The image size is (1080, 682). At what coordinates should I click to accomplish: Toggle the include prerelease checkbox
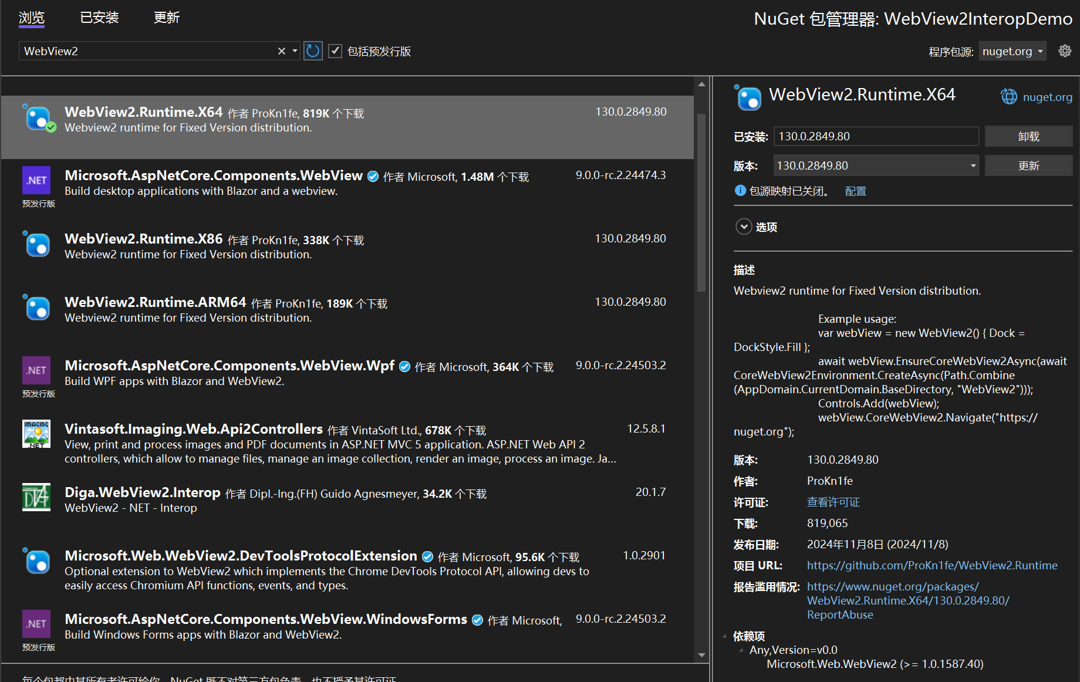pyautogui.click(x=335, y=51)
